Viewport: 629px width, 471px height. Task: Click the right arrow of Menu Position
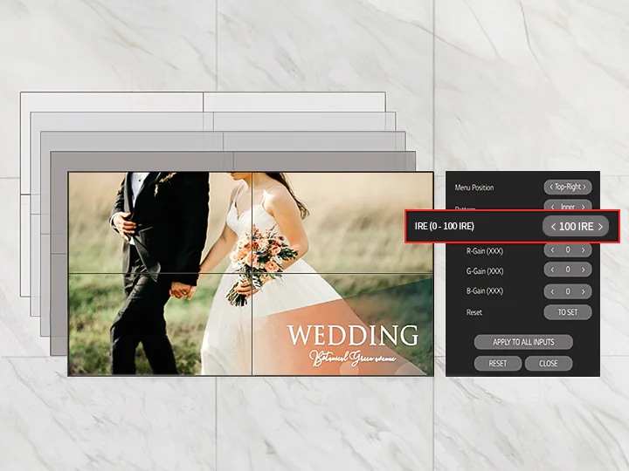pyautogui.click(x=584, y=187)
